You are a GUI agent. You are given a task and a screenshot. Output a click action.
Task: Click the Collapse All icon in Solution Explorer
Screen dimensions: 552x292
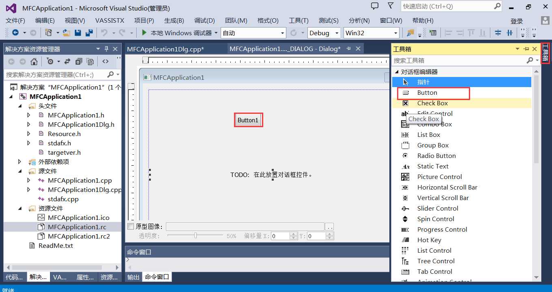pos(79,62)
